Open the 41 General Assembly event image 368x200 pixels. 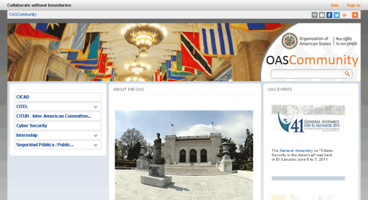tap(308, 119)
